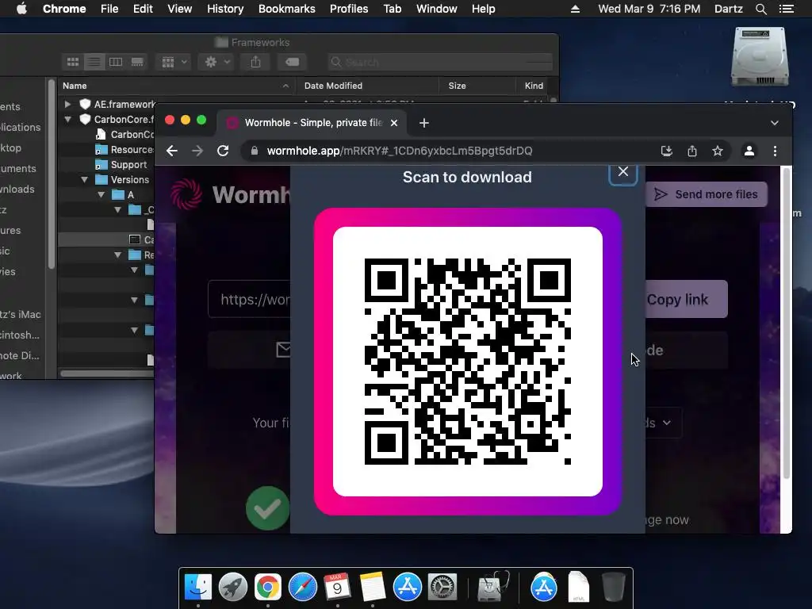812x609 pixels.
Task: Collapse the CarbonCore.framework folder
Action: click(67, 119)
